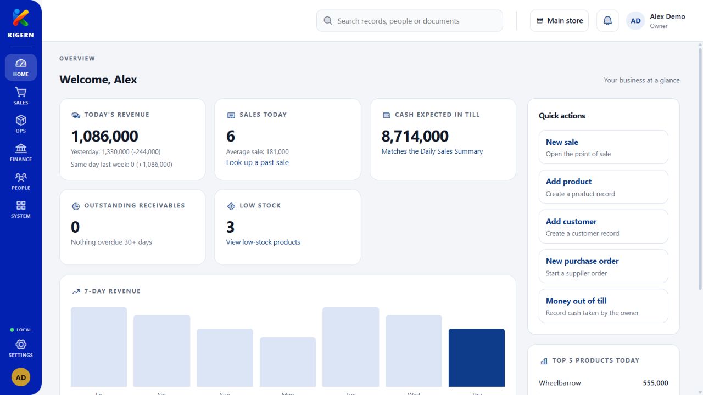
Task: Click the Cash Expected in Till icon
Action: [x=386, y=115]
